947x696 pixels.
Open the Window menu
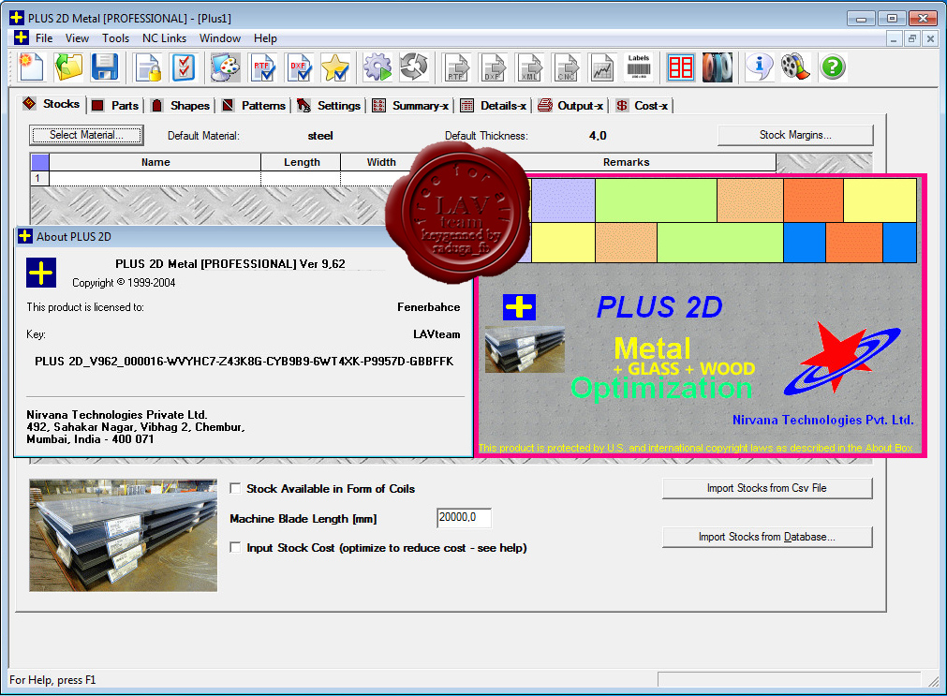coord(220,38)
